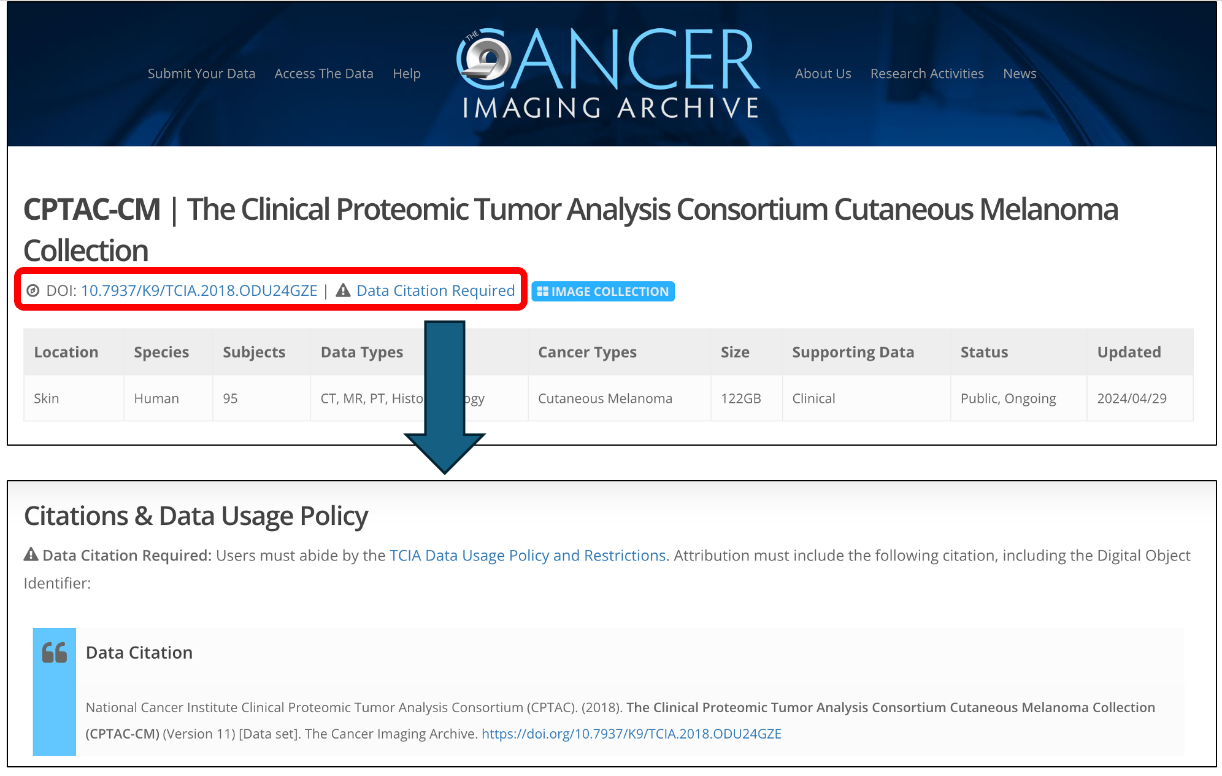This screenshot has width=1222, height=776.
Task: Open TCIA Data Usage Policy and Restrictions link
Action: (x=528, y=556)
